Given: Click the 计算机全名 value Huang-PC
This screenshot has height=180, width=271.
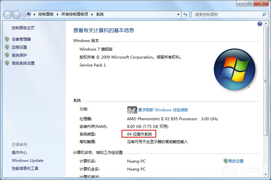Looking at the screenshot, I should [136, 169].
